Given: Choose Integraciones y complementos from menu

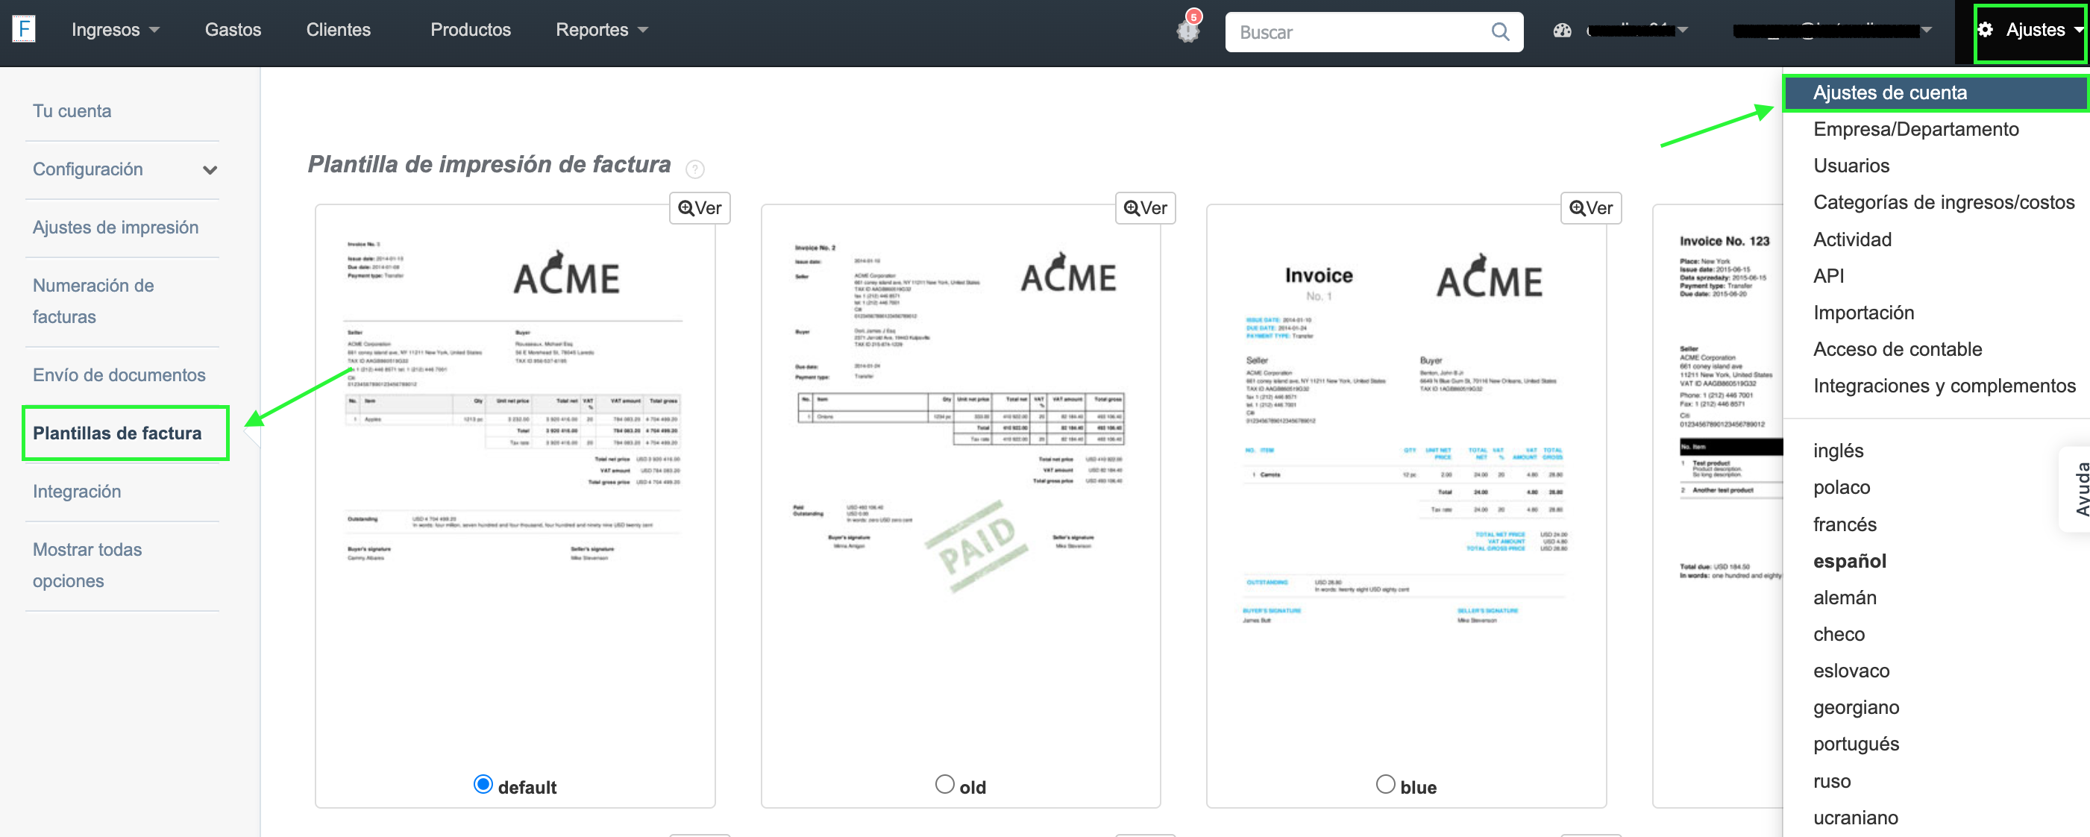Looking at the screenshot, I should click(1944, 386).
